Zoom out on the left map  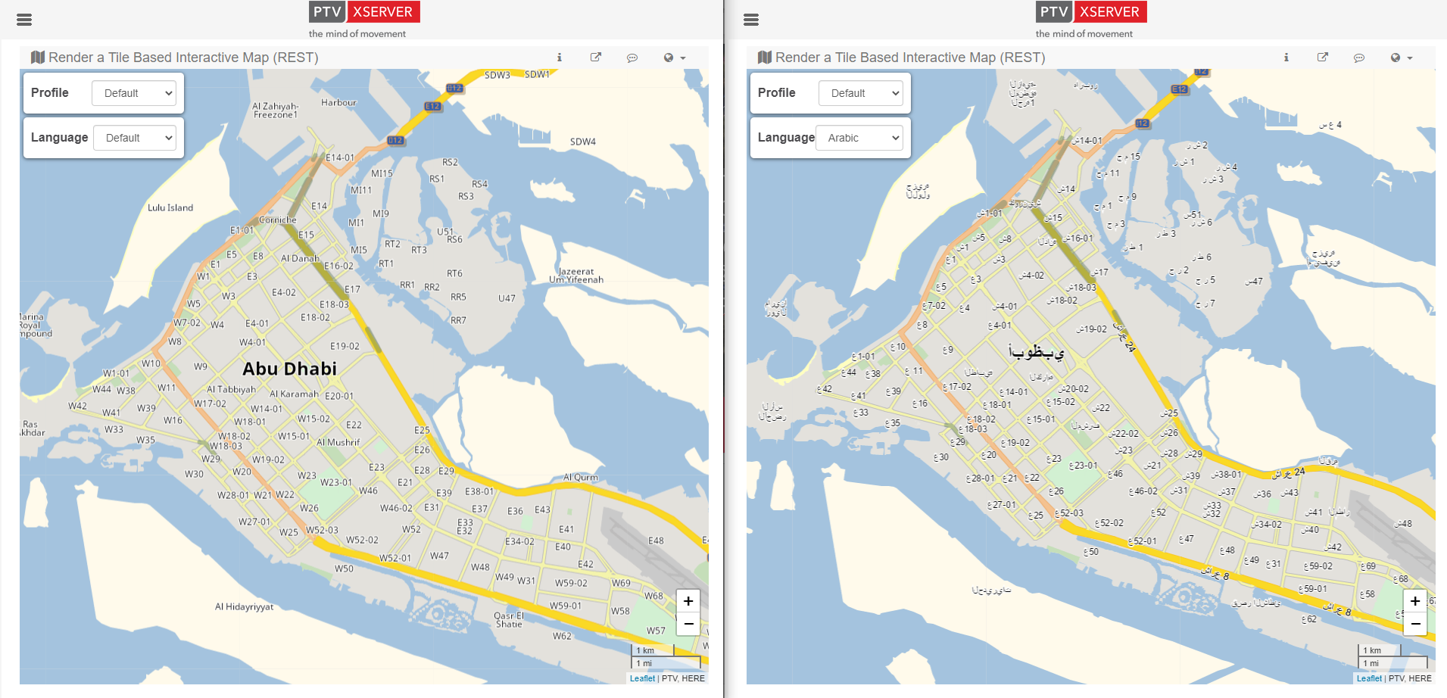pos(688,624)
